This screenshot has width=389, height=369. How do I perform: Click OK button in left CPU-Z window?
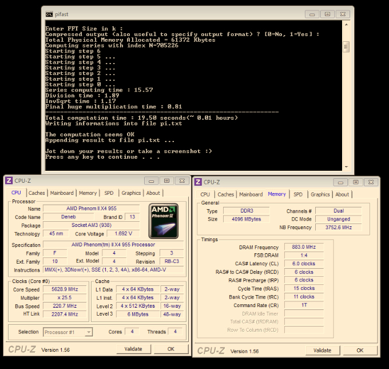coord(171,349)
